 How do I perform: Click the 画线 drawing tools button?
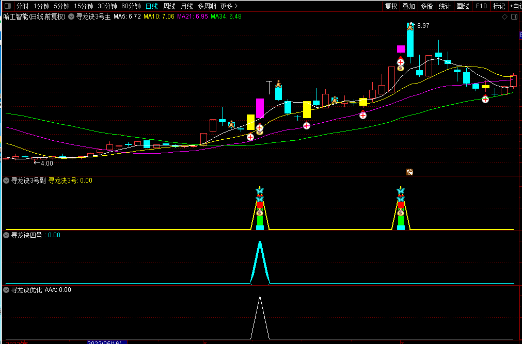[x=463, y=6]
